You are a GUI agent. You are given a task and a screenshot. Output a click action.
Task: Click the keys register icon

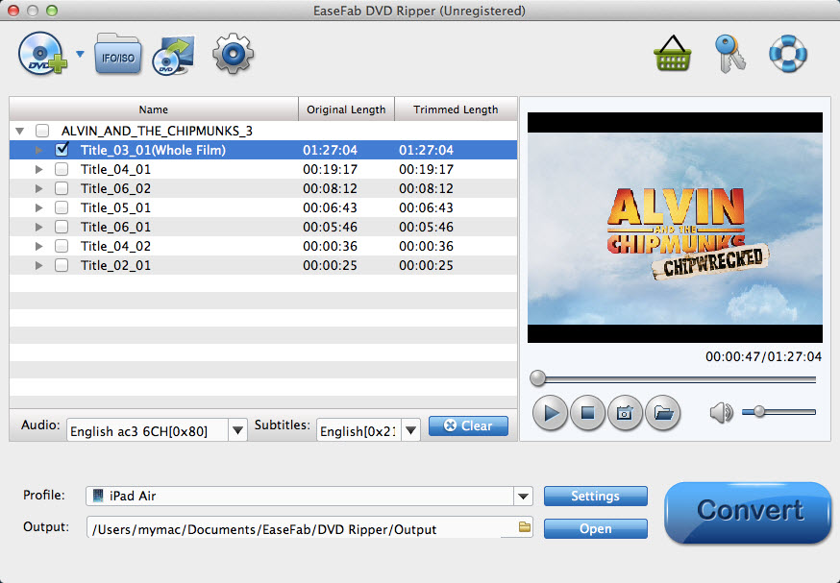tap(730, 54)
